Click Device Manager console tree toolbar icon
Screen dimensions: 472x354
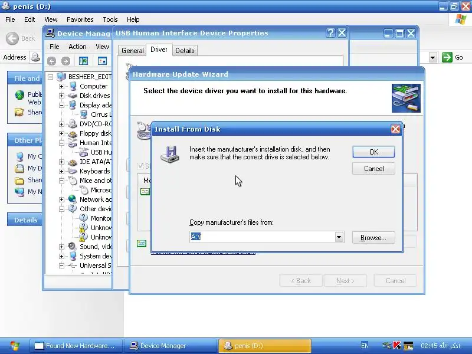click(x=83, y=61)
